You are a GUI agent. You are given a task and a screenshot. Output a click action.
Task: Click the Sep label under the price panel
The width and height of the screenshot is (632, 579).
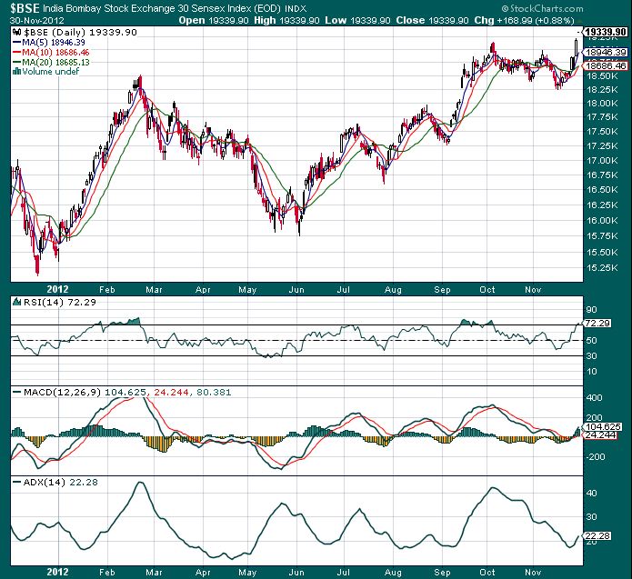pyautogui.click(x=442, y=290)
